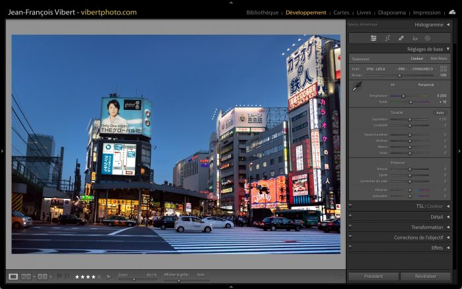This screenshot has width=462, height=289.
Task: Click the Réinitialiser button
Action: click(x=425, y=276)
